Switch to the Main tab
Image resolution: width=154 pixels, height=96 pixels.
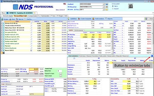(3, 13)
